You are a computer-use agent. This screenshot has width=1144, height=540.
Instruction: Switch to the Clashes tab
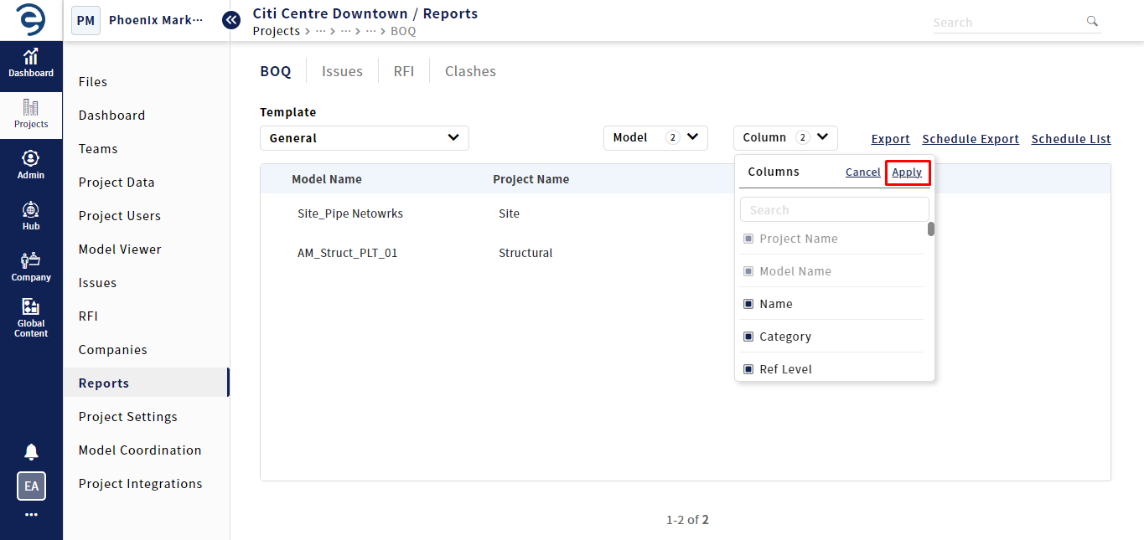click(x=470, y=71)
